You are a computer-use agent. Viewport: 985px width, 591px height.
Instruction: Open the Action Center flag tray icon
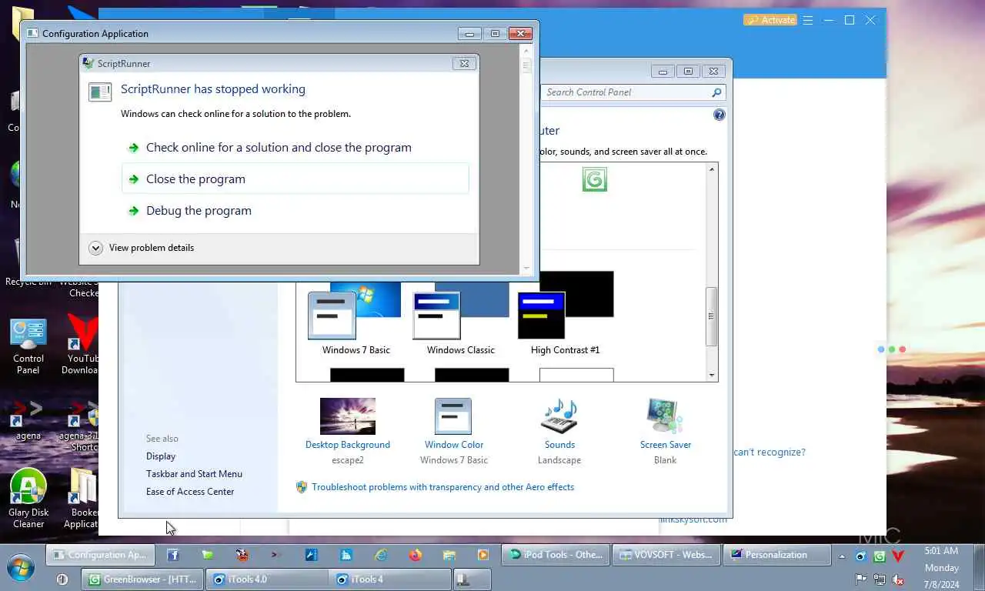(861, 579)
